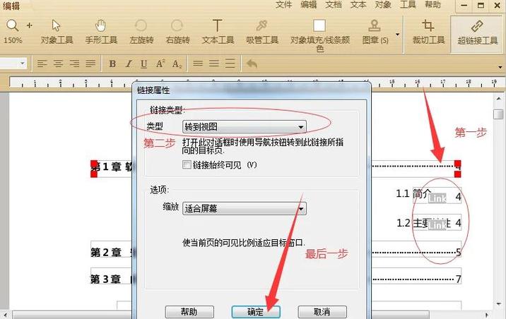The height and width of the screenshot is (319, 506).
Task: Click the 帮助 button in dialog
Action: 189,312
